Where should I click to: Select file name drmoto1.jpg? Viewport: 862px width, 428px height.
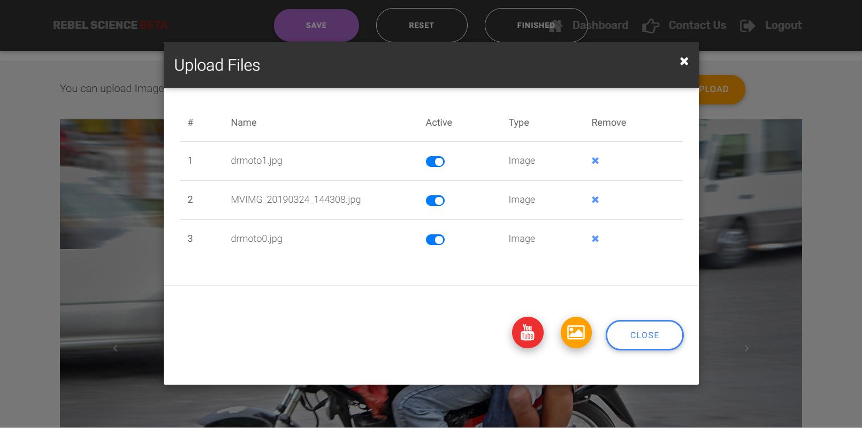[256, 160]
